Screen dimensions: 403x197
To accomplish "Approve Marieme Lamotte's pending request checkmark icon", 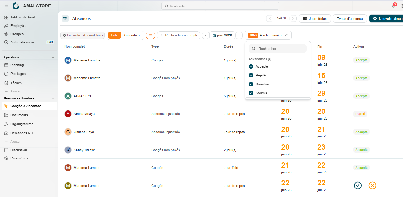I will point(358,185).
